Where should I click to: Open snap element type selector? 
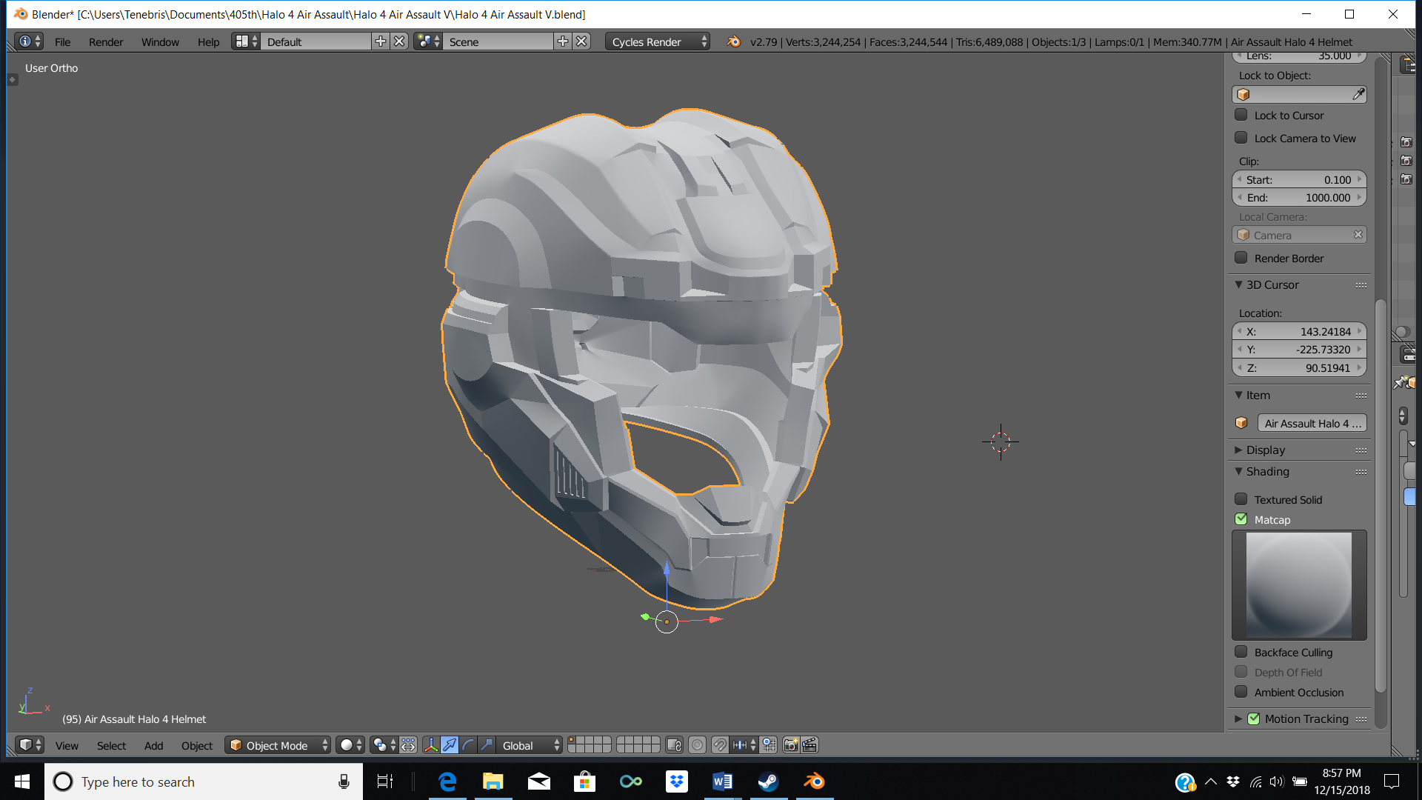[x=744, y=745]
